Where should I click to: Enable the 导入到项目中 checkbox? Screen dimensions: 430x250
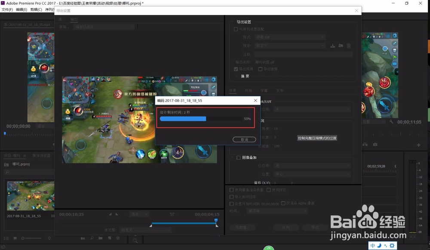pos(231,197)
